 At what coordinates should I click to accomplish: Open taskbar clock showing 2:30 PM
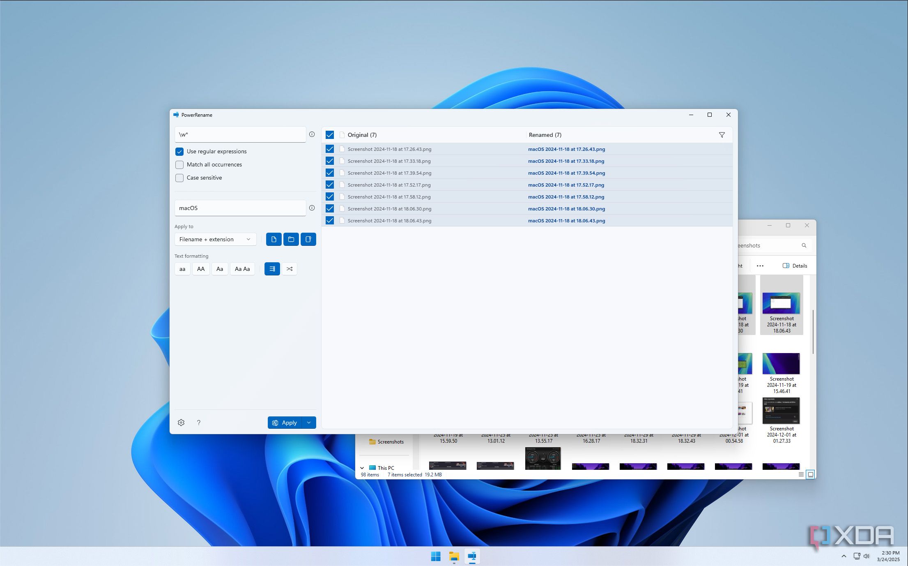pos(888,556)
